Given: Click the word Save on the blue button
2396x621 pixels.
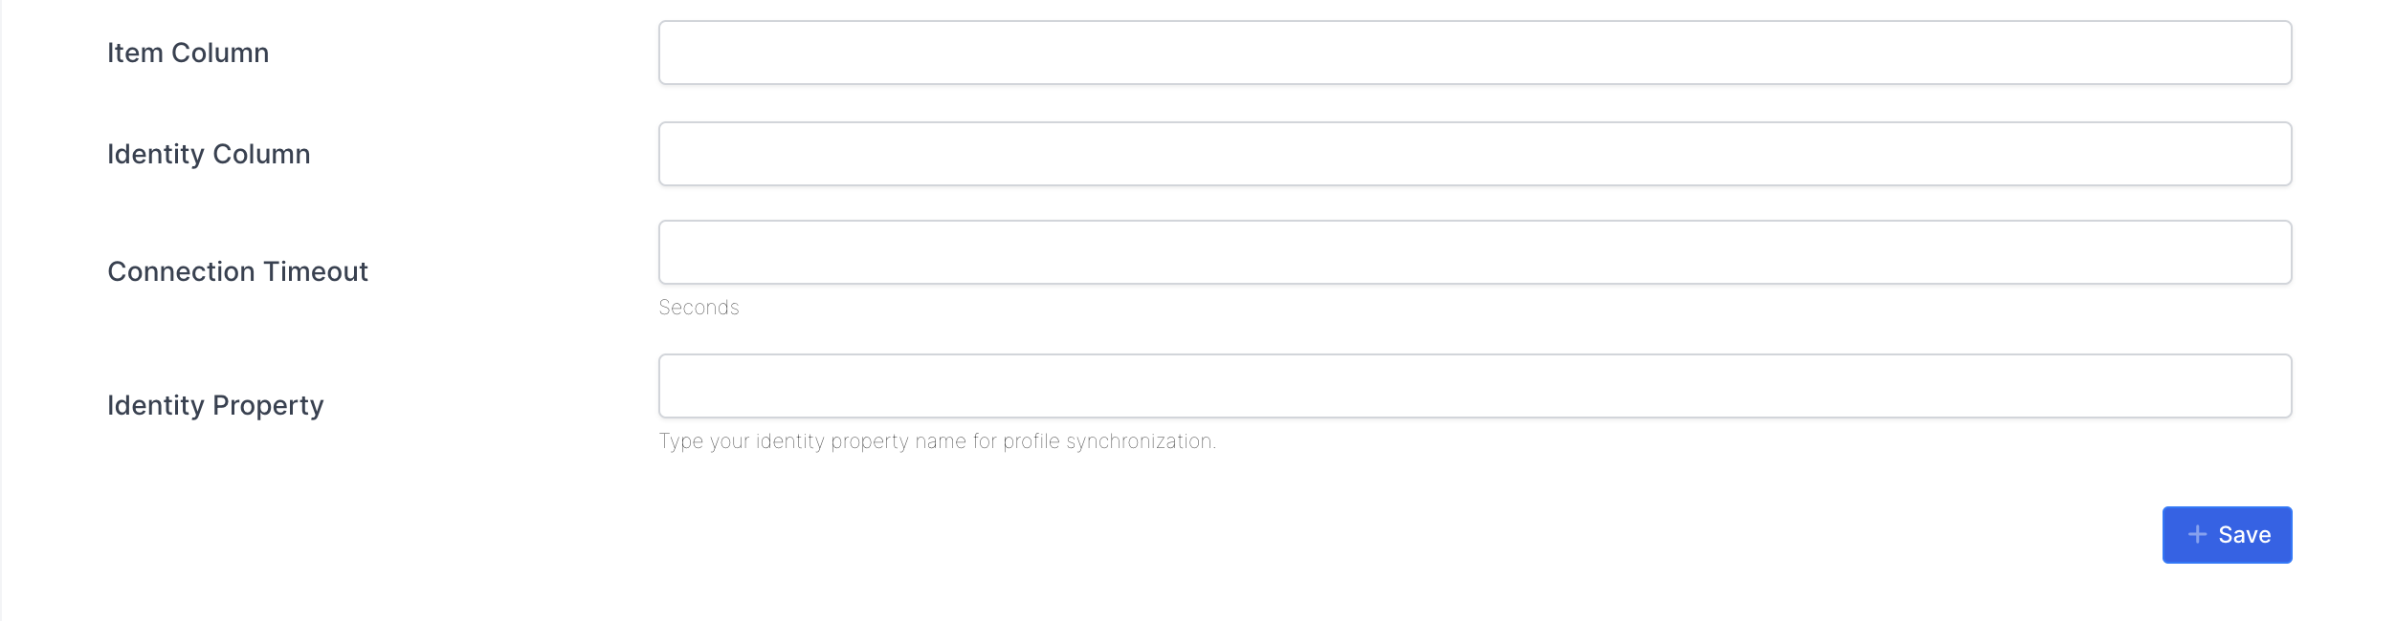Looking at the screenshot, I should (2244, 535).
